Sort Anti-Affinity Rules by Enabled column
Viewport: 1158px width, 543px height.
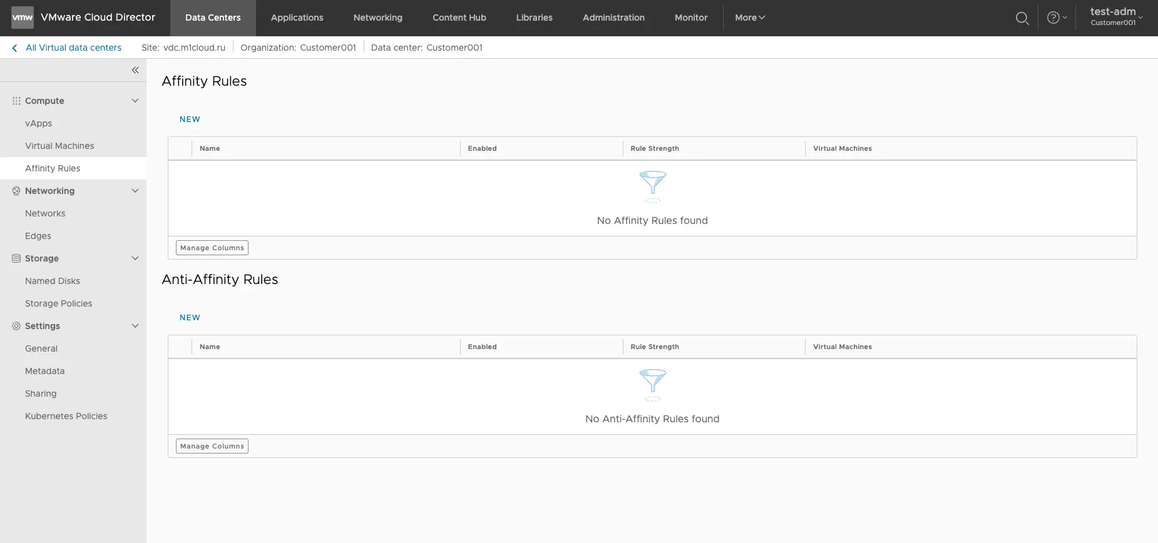(x=482, y=347)
